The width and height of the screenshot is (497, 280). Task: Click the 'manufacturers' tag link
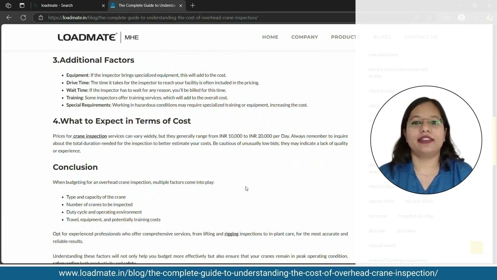[x=383, y=54]
